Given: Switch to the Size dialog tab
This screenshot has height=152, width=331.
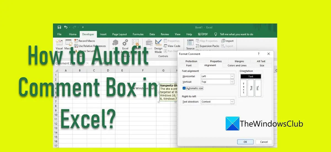Looking at the screenshot, I should (x=262, y=65).
